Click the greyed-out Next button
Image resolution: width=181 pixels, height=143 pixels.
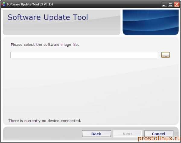point(127,134)
